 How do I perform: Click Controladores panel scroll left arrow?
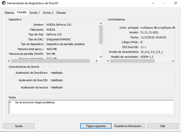pos(108,61)
